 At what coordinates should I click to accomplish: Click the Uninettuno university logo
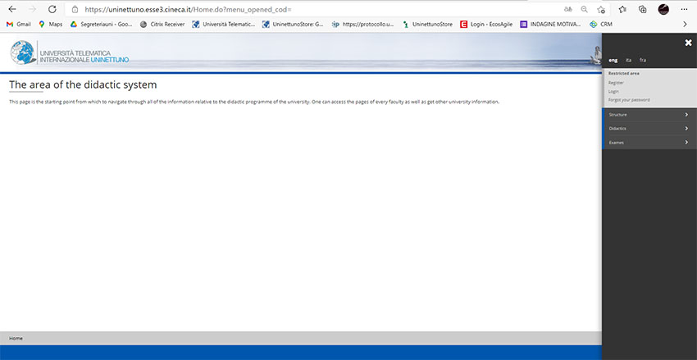70,55
